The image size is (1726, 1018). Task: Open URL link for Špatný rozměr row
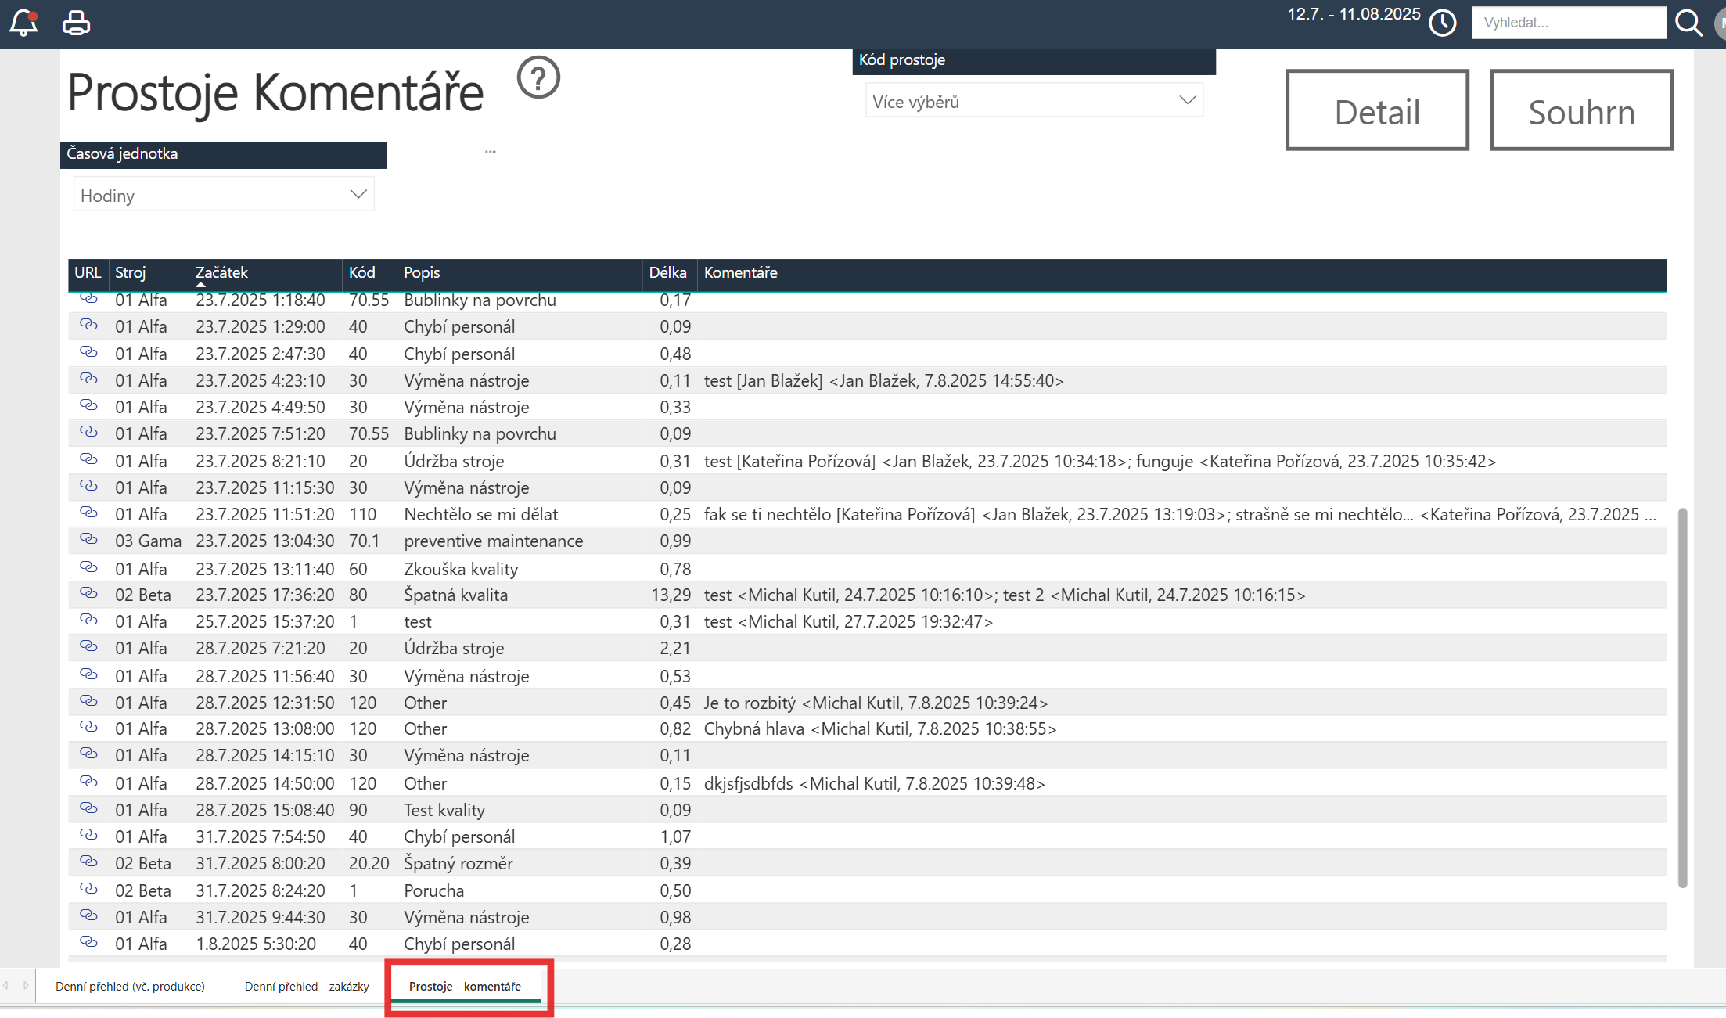click(88, 862)
